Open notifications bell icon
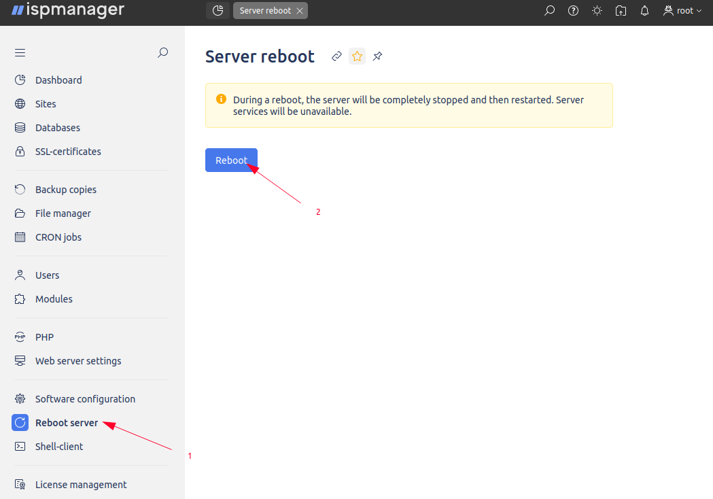This screenshot has width=713, height=499. pos(644,11)
